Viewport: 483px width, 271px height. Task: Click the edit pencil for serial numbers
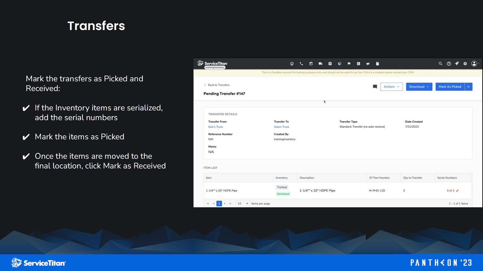(x=457, y=191)
